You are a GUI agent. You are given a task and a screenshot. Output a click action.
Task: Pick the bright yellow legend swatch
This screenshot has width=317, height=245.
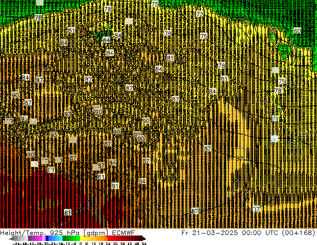point(81,238)
